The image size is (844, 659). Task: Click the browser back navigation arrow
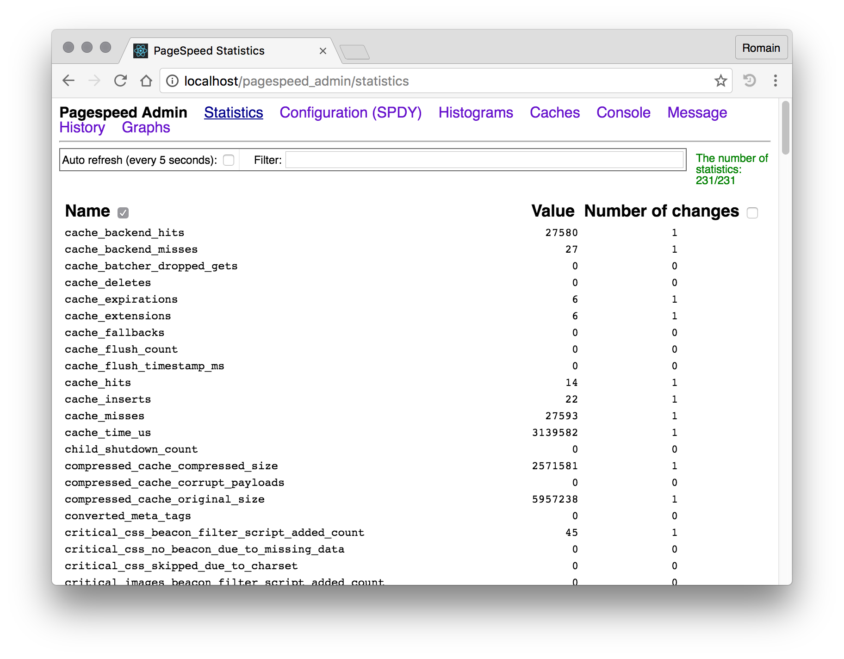pyautogui.click(x=68, y=81)
